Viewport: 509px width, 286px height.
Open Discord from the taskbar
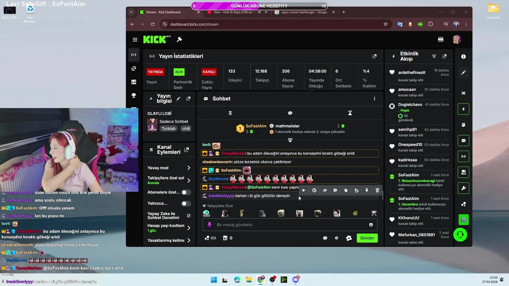pos(296,280)
